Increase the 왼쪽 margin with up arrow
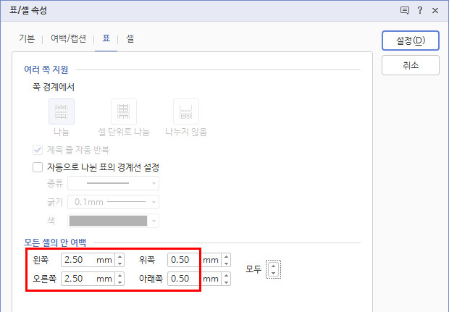The height and width of the screenshot is (312, 449). pos(119,257)
